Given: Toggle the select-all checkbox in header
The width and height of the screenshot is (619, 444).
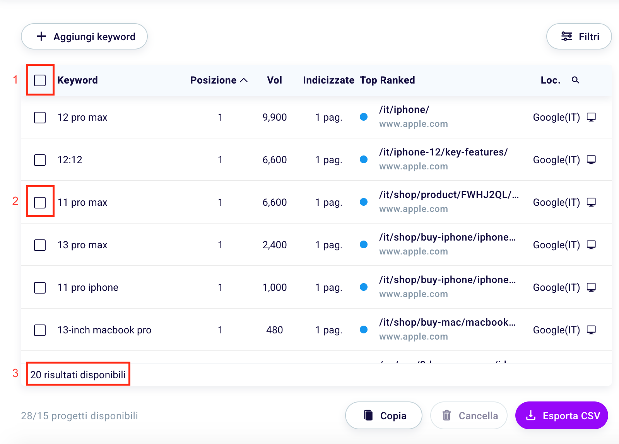Looking at the screenshot, I should click(40, 80).
